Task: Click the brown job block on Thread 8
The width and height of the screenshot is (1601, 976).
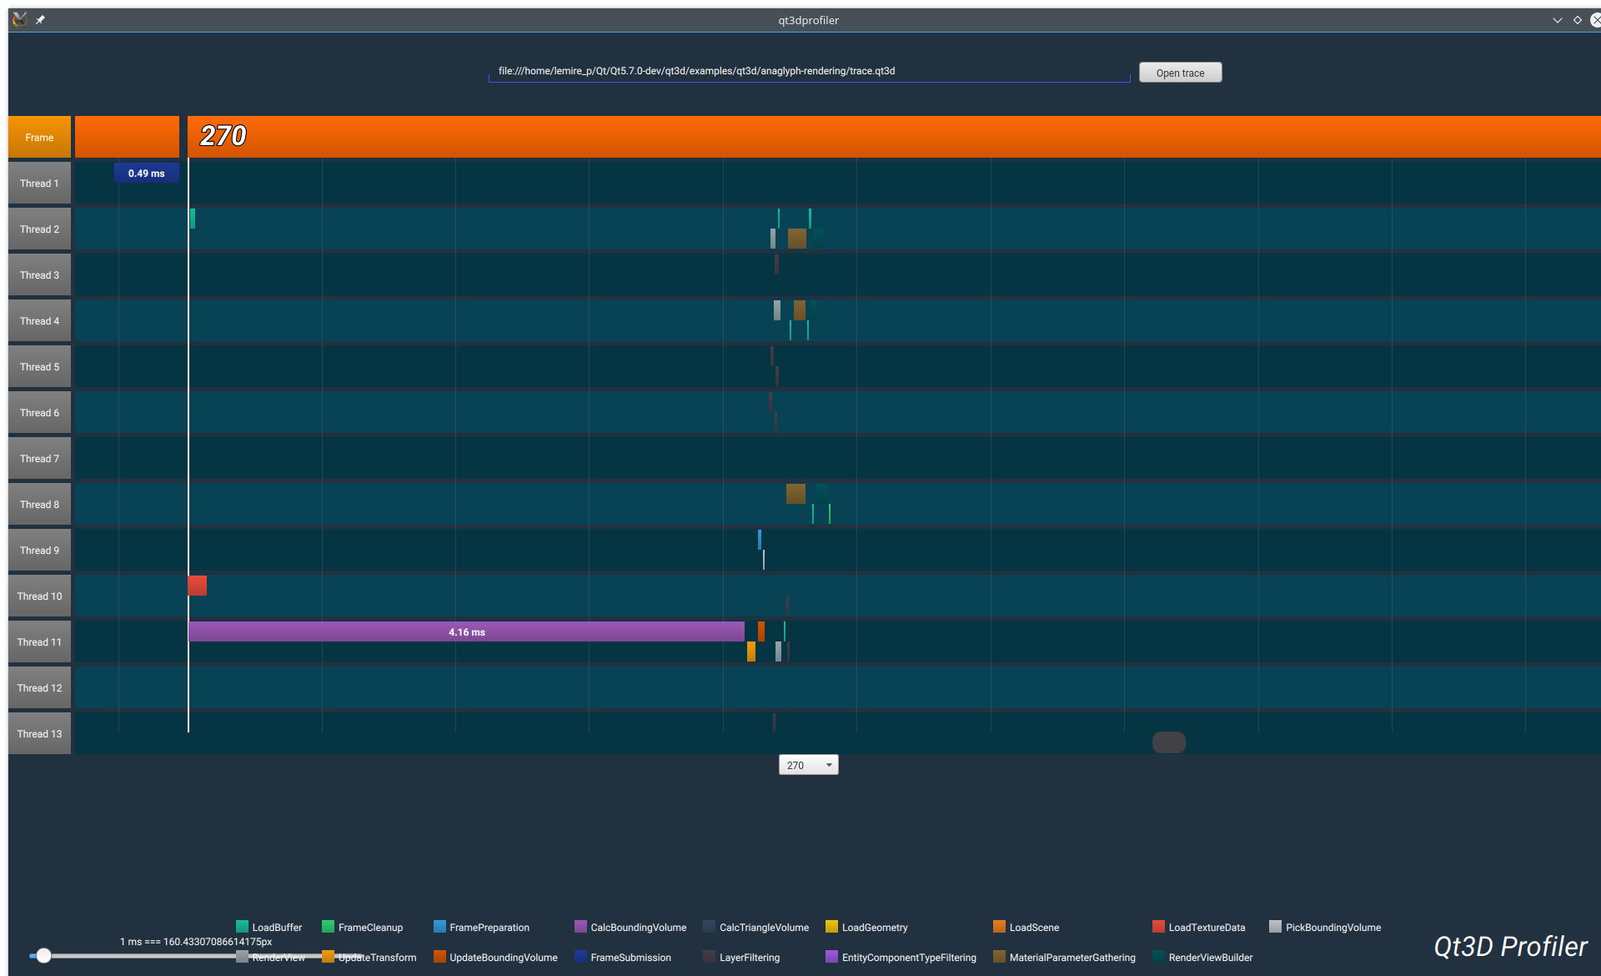Action: (x=795, y=493)
